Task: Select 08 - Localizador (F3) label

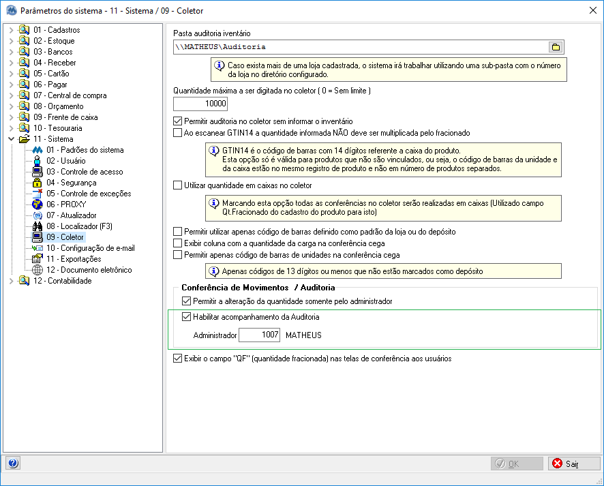Action: tap(79, 226)
